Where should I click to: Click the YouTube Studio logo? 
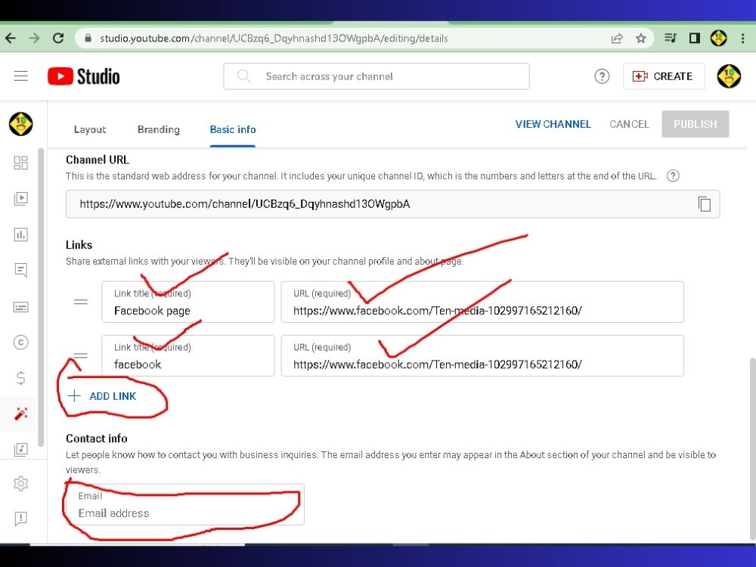pyautogui.click(x=83, y=76)
